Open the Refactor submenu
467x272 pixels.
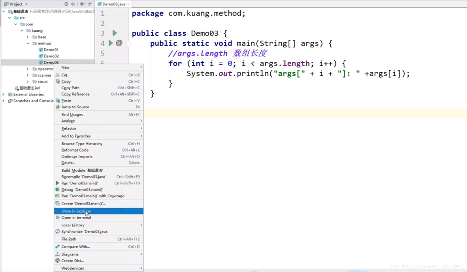[99, 128]
